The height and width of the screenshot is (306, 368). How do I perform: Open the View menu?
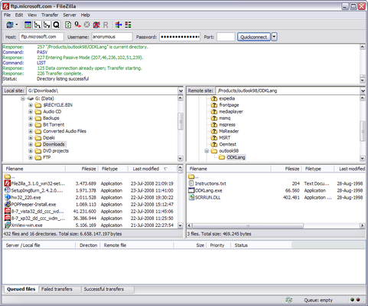[x=32, y=15]
